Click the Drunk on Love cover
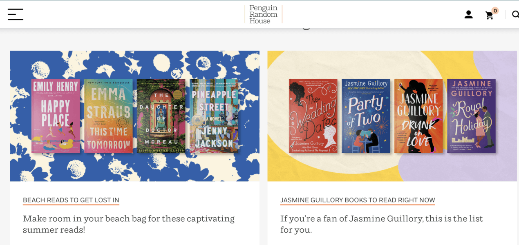 pyautogui.click(x=418, y=116)
